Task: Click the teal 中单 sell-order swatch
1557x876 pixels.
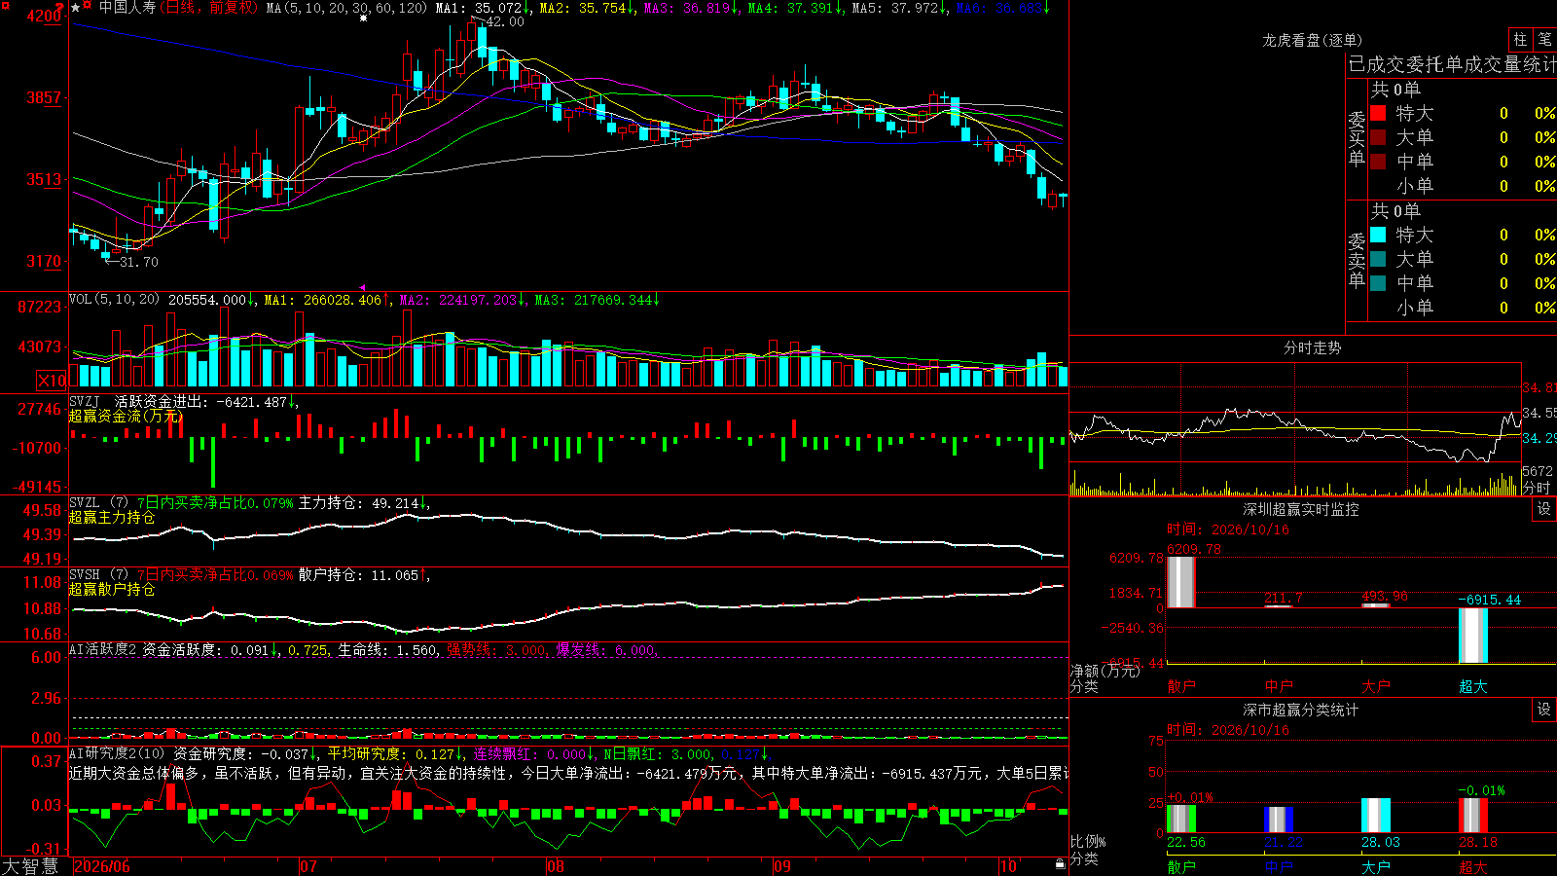Action: point(1378,283)
